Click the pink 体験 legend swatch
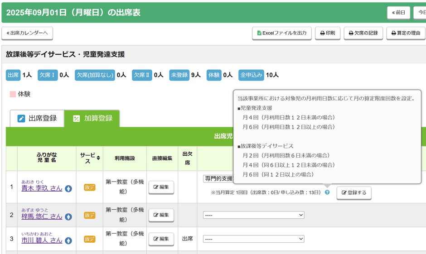 pyautogui.click(x=13, y=94)
